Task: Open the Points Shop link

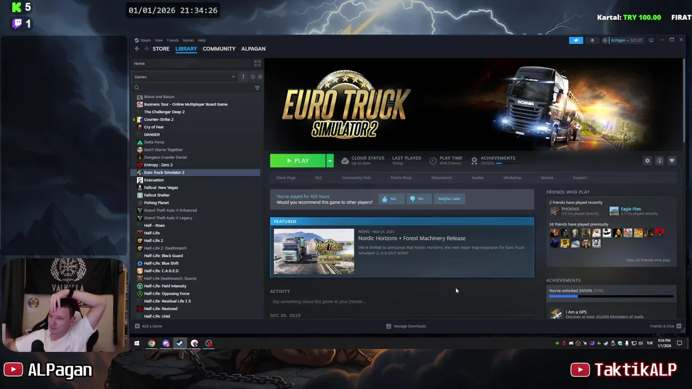Action: [401, 178]
